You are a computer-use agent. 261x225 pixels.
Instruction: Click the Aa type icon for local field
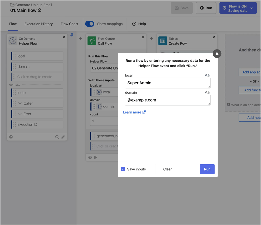[x=207, y=75]
